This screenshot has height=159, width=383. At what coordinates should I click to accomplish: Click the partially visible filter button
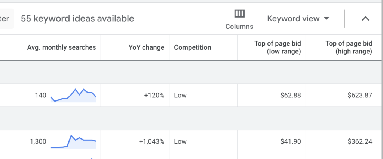click(x=7, y=19)
